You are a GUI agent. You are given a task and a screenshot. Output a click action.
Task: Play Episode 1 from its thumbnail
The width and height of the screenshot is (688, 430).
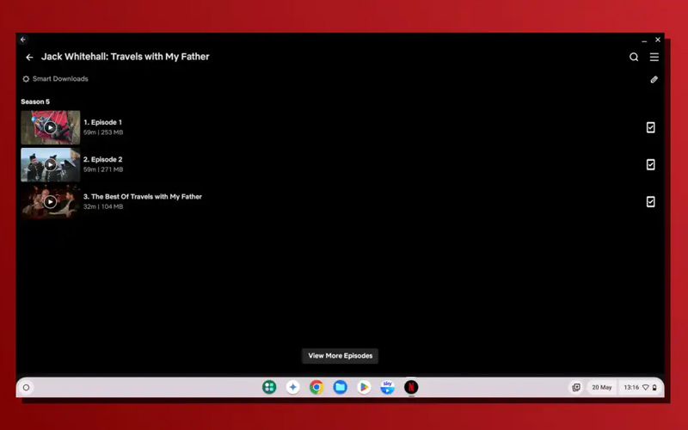pos(51,127)
